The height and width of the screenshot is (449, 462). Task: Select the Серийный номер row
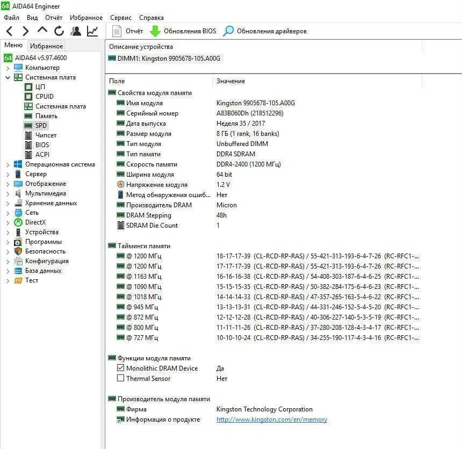264,113
